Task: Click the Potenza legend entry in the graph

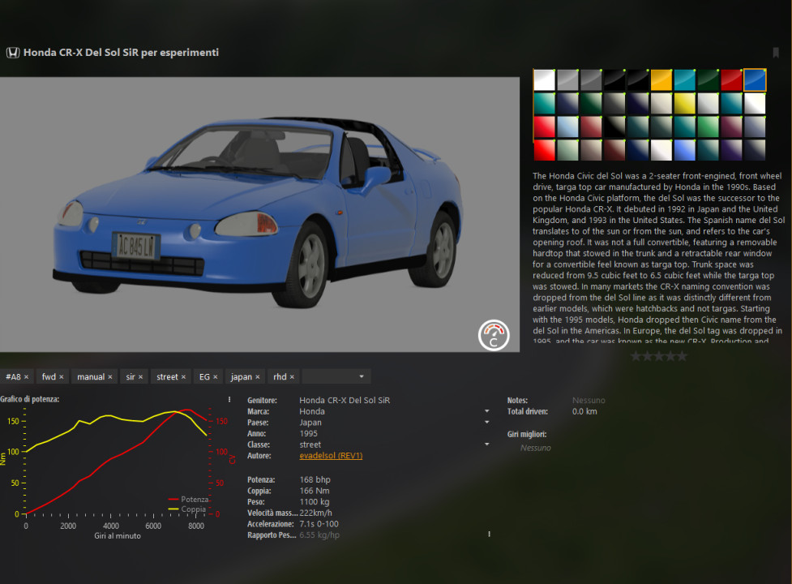Action: 188,499
